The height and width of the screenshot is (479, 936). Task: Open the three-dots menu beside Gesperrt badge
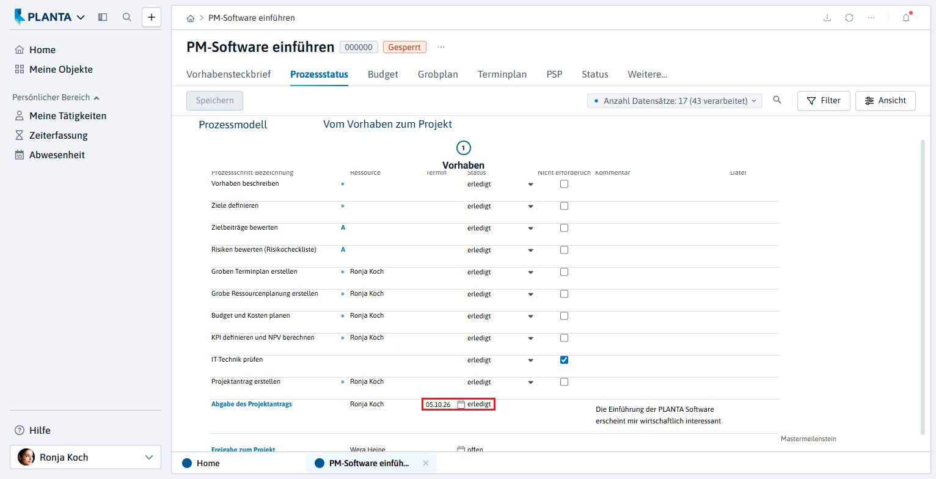pyautogui.click(x=441, y=47)
